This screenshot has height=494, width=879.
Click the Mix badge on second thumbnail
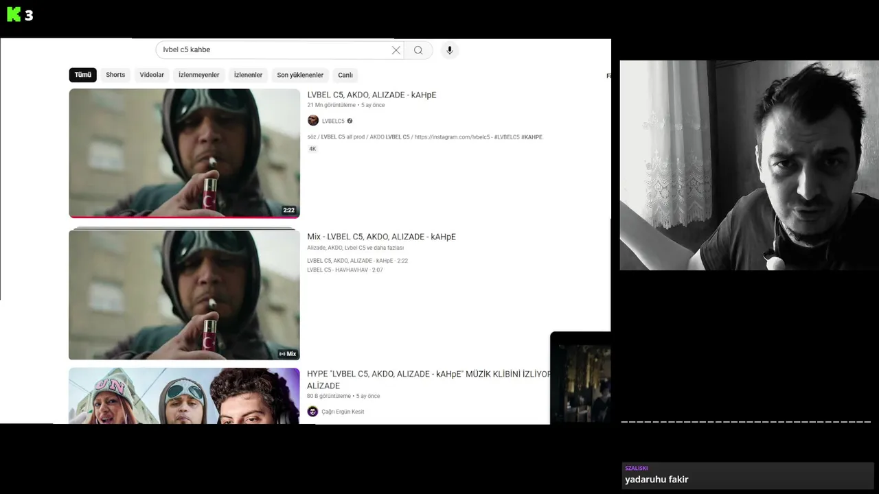tap(288, 354)
